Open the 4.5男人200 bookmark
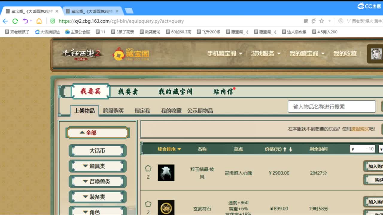 (325, 32)
